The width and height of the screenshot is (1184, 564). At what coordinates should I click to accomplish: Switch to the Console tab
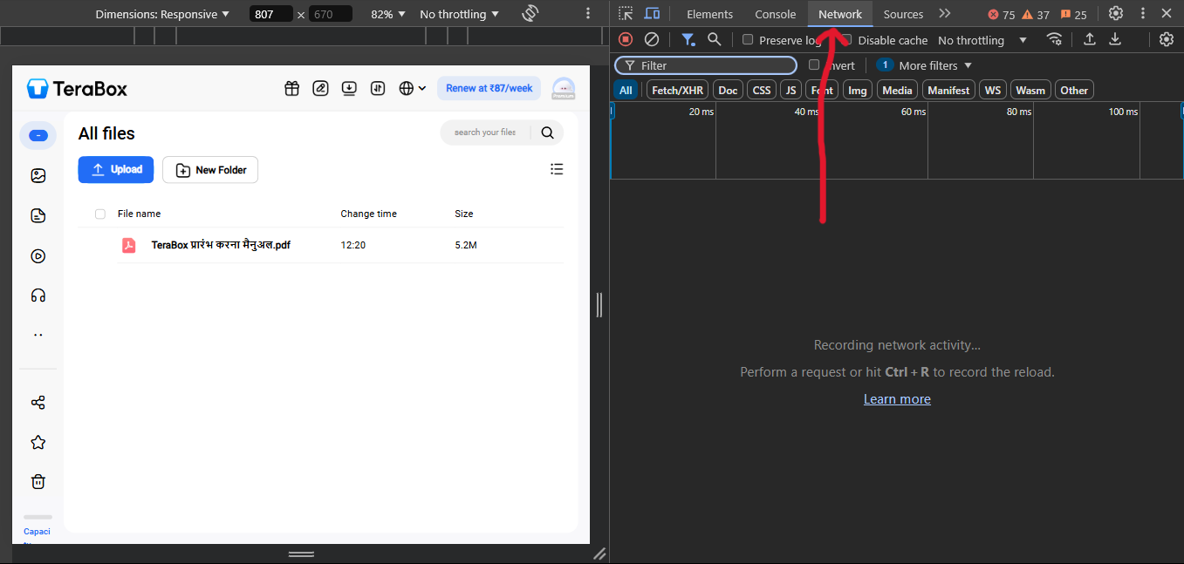(x=775, y=14)
